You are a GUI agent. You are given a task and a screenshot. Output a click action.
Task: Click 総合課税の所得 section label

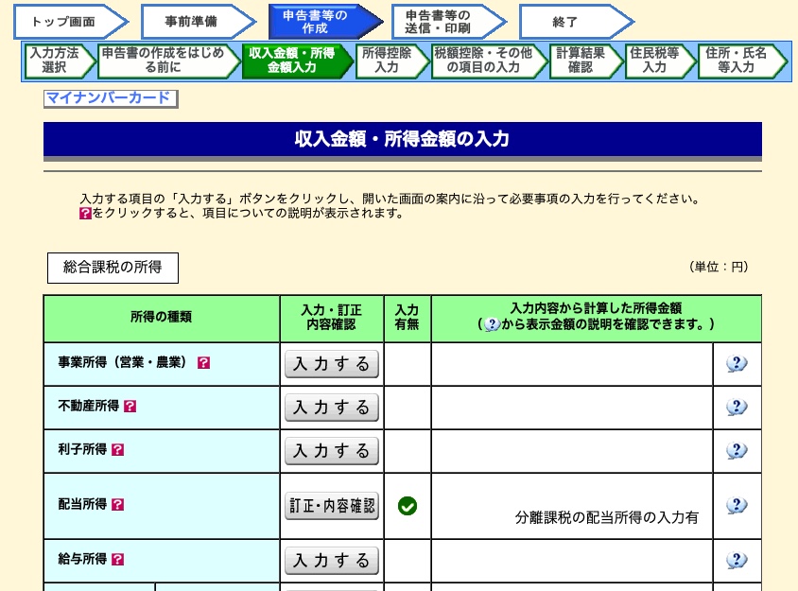pyautogui.click(x=113, y=268)
